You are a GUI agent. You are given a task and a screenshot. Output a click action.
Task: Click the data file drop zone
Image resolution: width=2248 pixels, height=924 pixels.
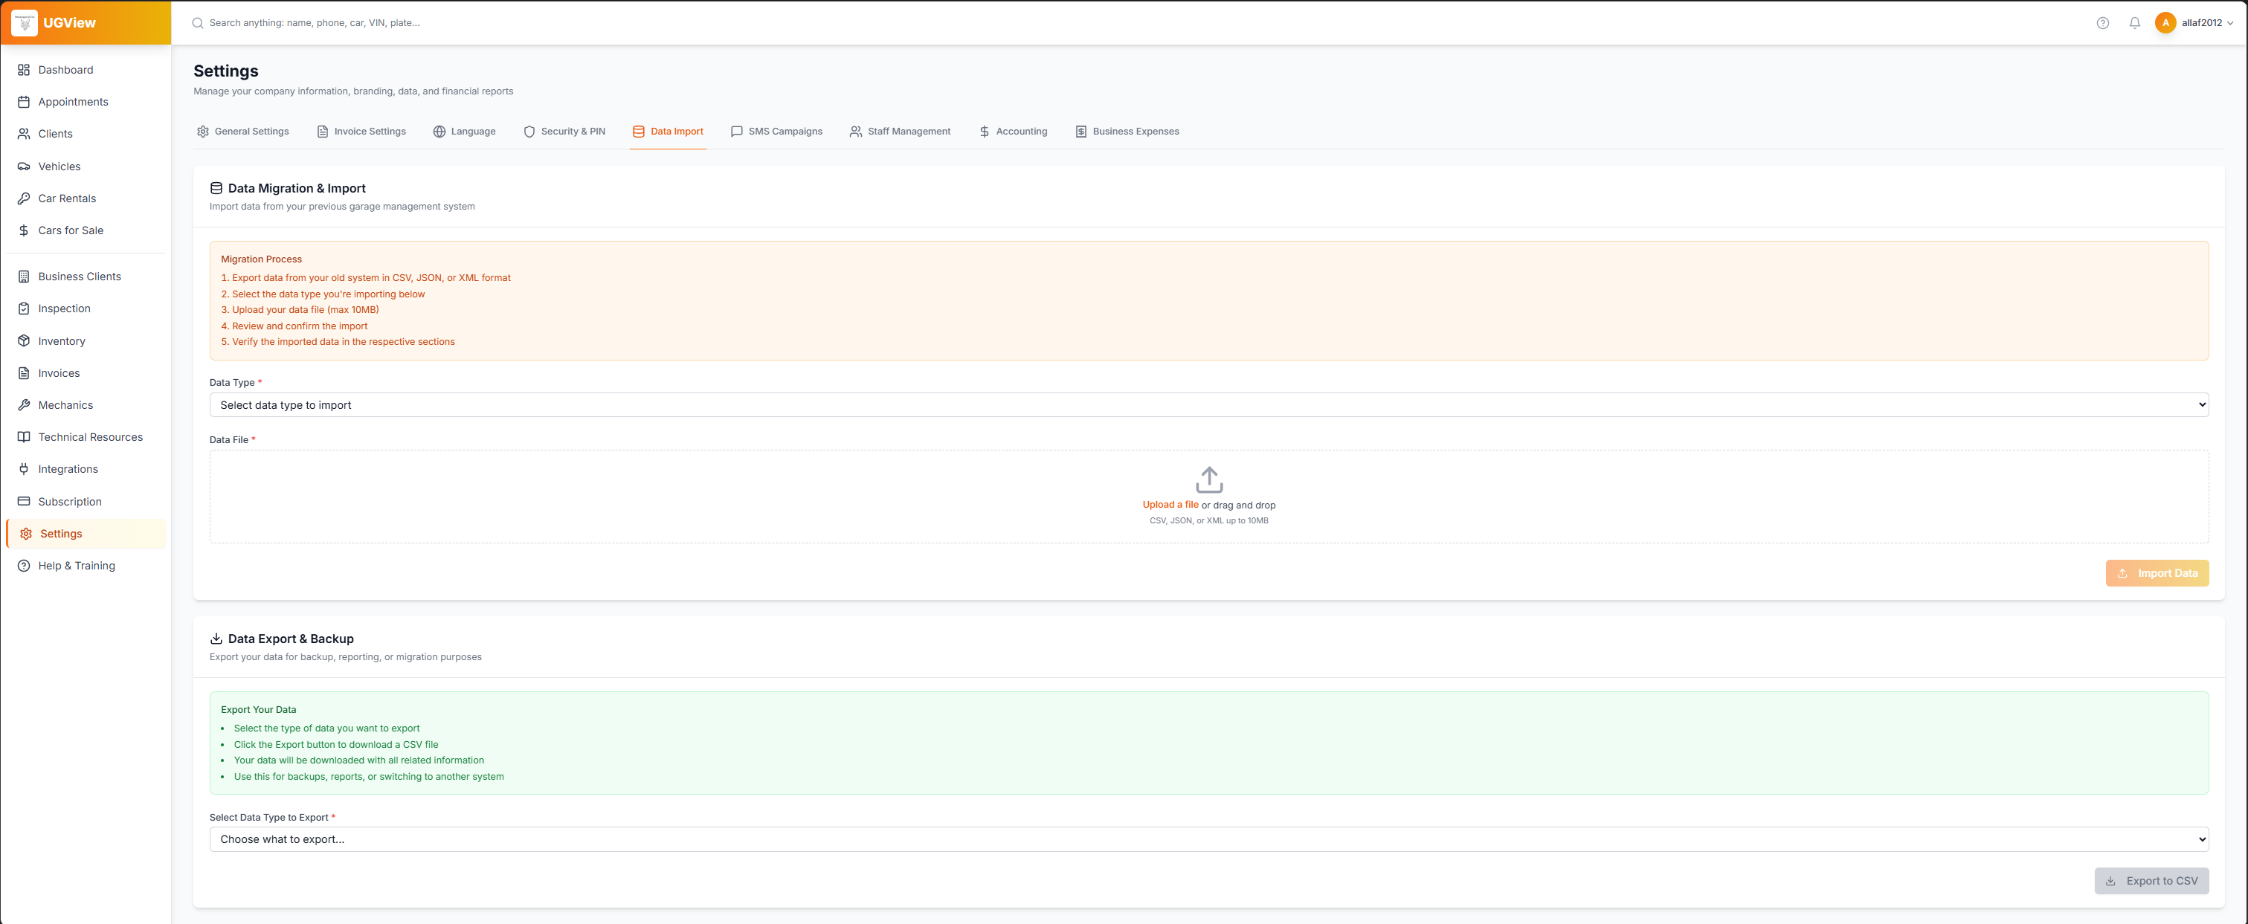point(1208,497)
